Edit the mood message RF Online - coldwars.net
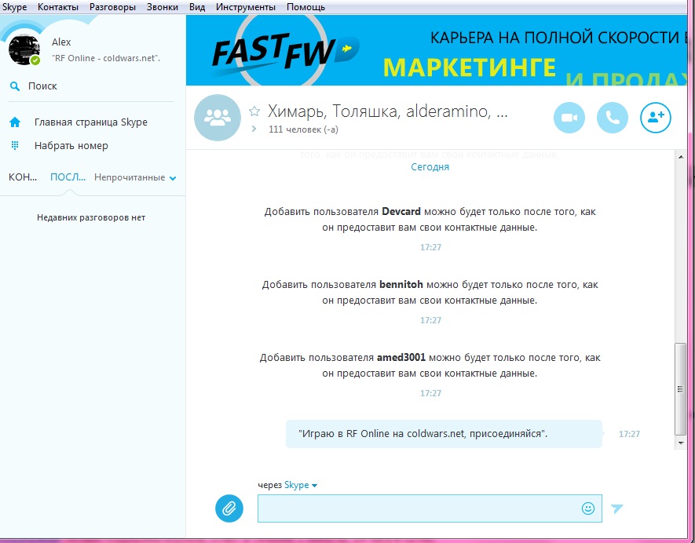The image size is (695, 543). (106, 58)
